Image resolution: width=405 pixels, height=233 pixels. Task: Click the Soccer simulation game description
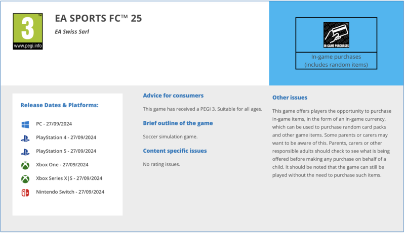tap(170, 136)
